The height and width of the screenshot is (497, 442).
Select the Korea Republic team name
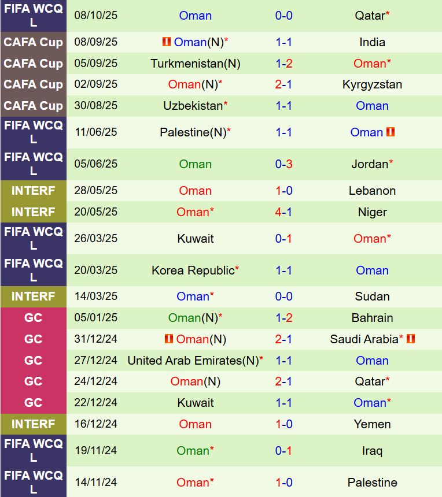point(193,270)
